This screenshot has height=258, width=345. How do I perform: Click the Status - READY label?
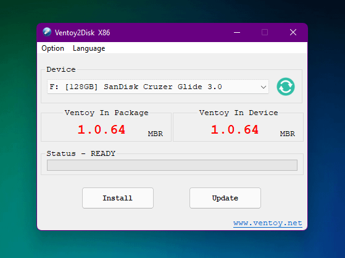[x=81, y=153]
